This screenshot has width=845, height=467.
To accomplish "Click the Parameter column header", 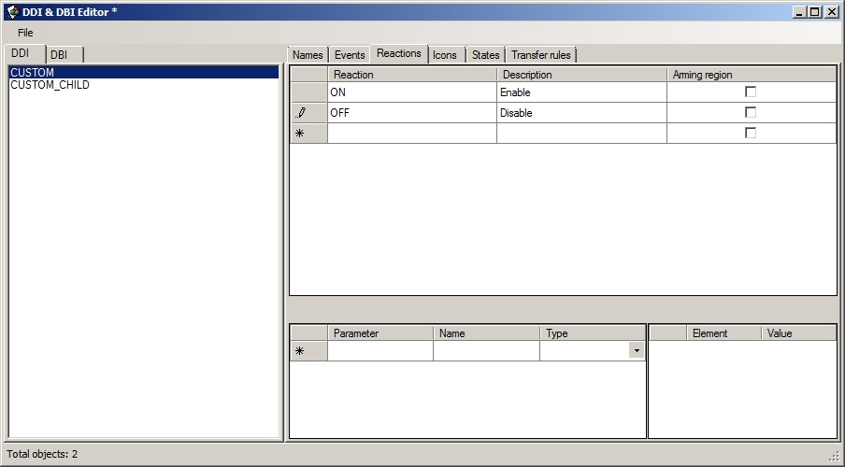I will point(380,333).
